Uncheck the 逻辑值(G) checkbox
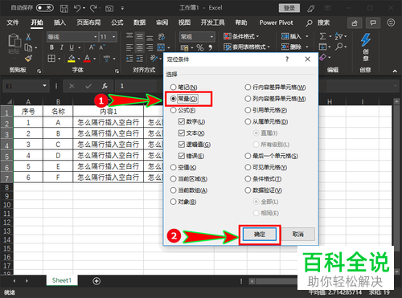Image resolution: width=402 pixels, height=298 pixels. click(182, 145)
